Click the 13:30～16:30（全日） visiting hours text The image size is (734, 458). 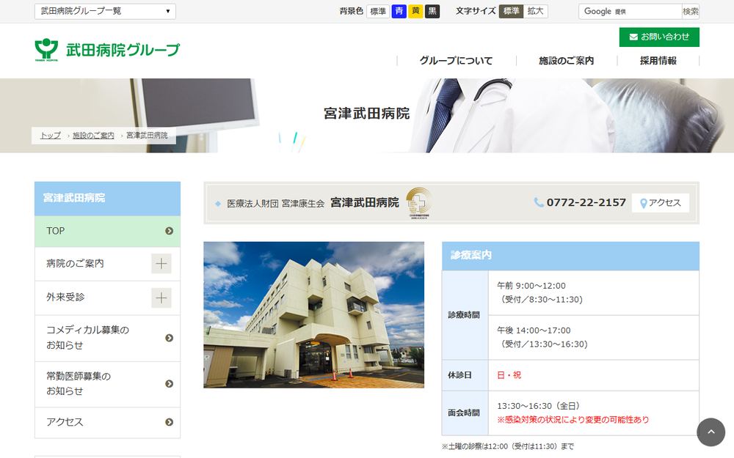539,406
